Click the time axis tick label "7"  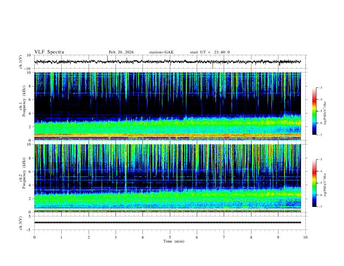pos(224,237)
